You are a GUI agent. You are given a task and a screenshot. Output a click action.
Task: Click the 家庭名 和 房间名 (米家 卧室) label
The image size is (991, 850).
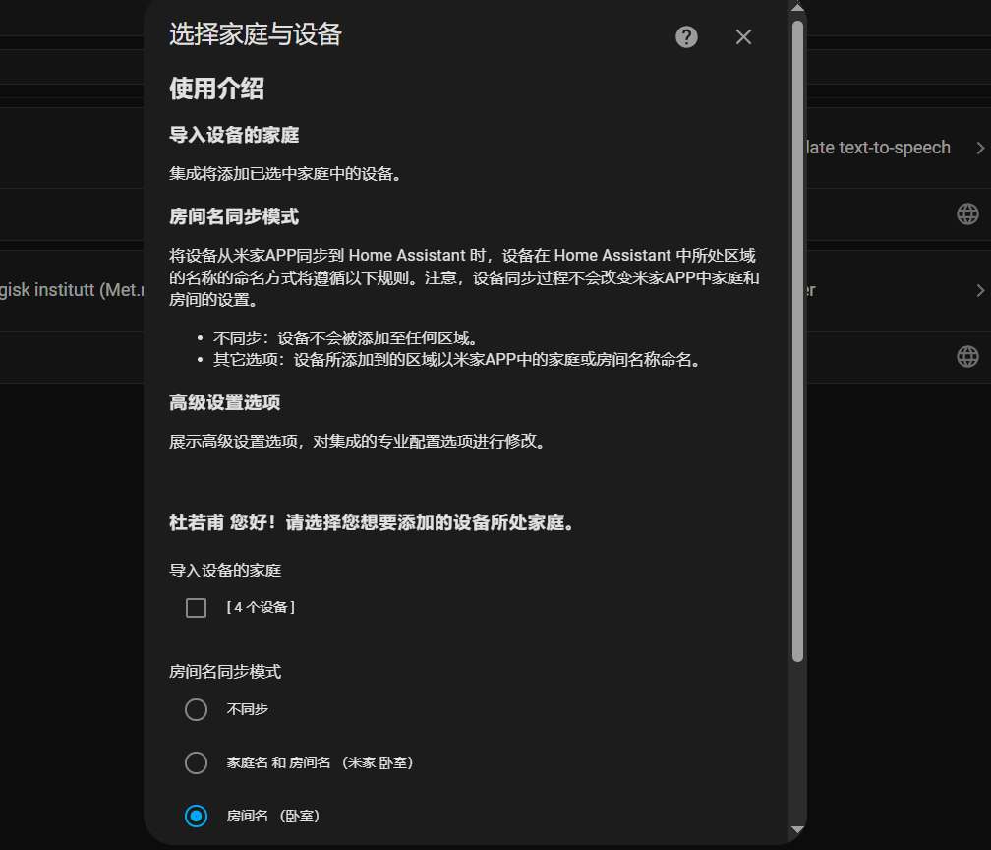(x=320, y=762)
